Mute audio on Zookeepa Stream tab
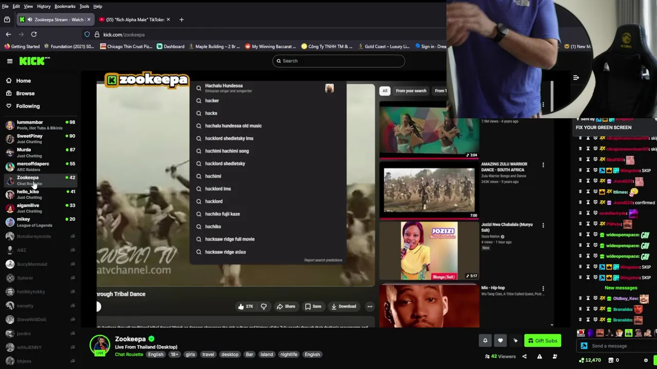 [30, 19]
